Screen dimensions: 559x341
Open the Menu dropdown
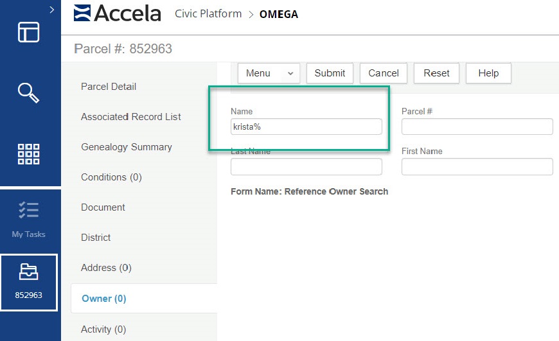click(269, 73)
